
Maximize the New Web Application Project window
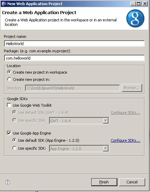click(139, 4)
